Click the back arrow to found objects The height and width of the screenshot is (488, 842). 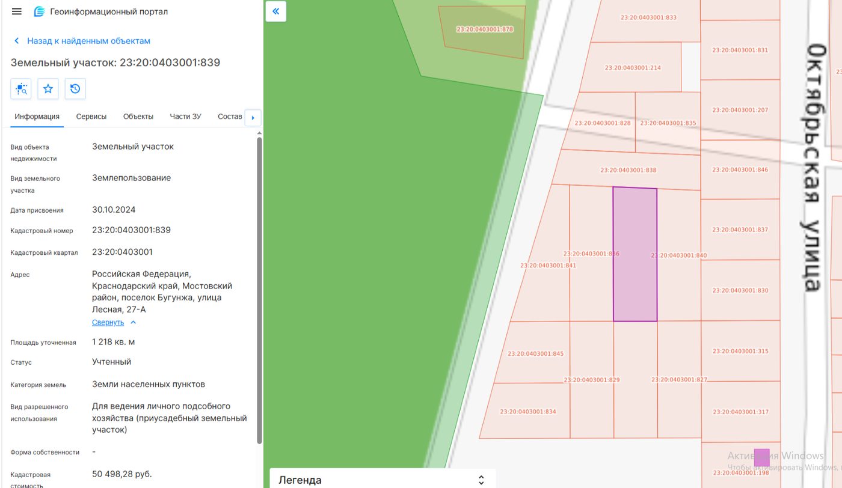pyautogui.click(x=16, y=41)
